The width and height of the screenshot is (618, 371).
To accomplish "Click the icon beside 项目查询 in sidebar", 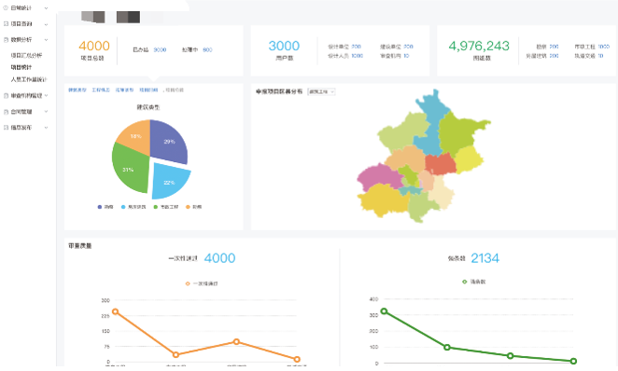I will coord(6,24).
